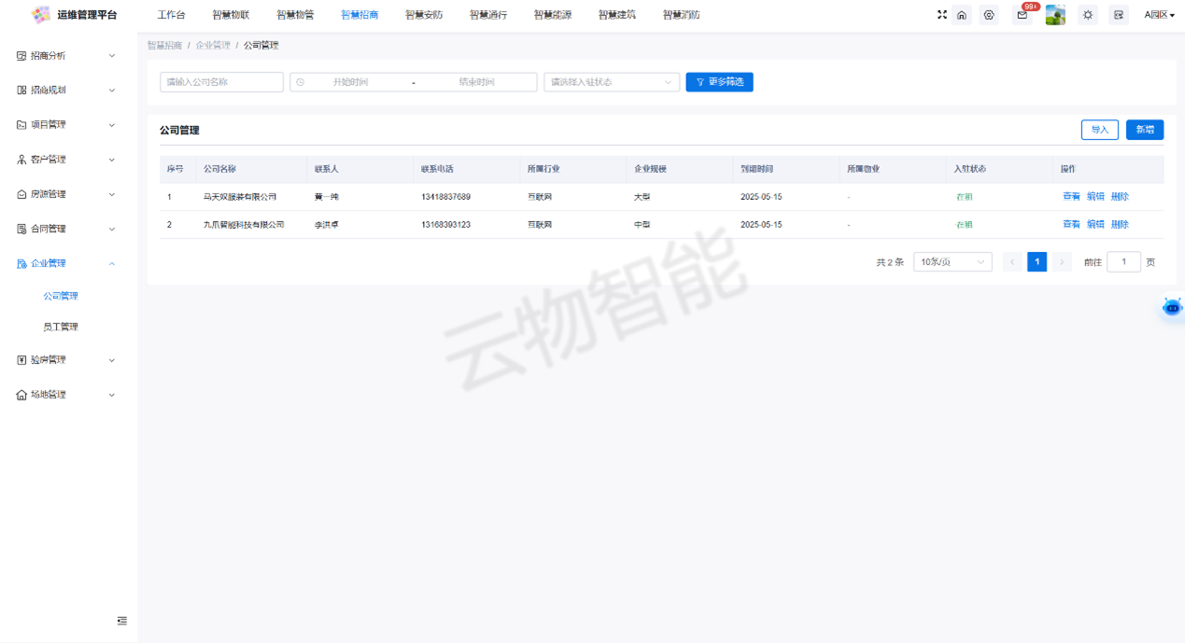The height and width of the screenshot is (643, 1185).
Task: Collapse the 企业管理 menu chevron
Action: [x=112, y=264]
